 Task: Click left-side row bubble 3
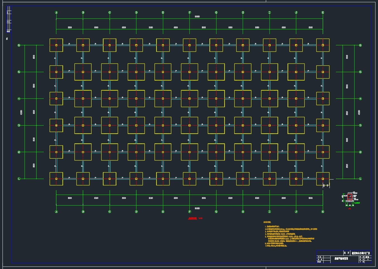tap(19, 125)
